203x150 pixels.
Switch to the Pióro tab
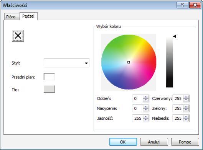[x=12, y=17]
